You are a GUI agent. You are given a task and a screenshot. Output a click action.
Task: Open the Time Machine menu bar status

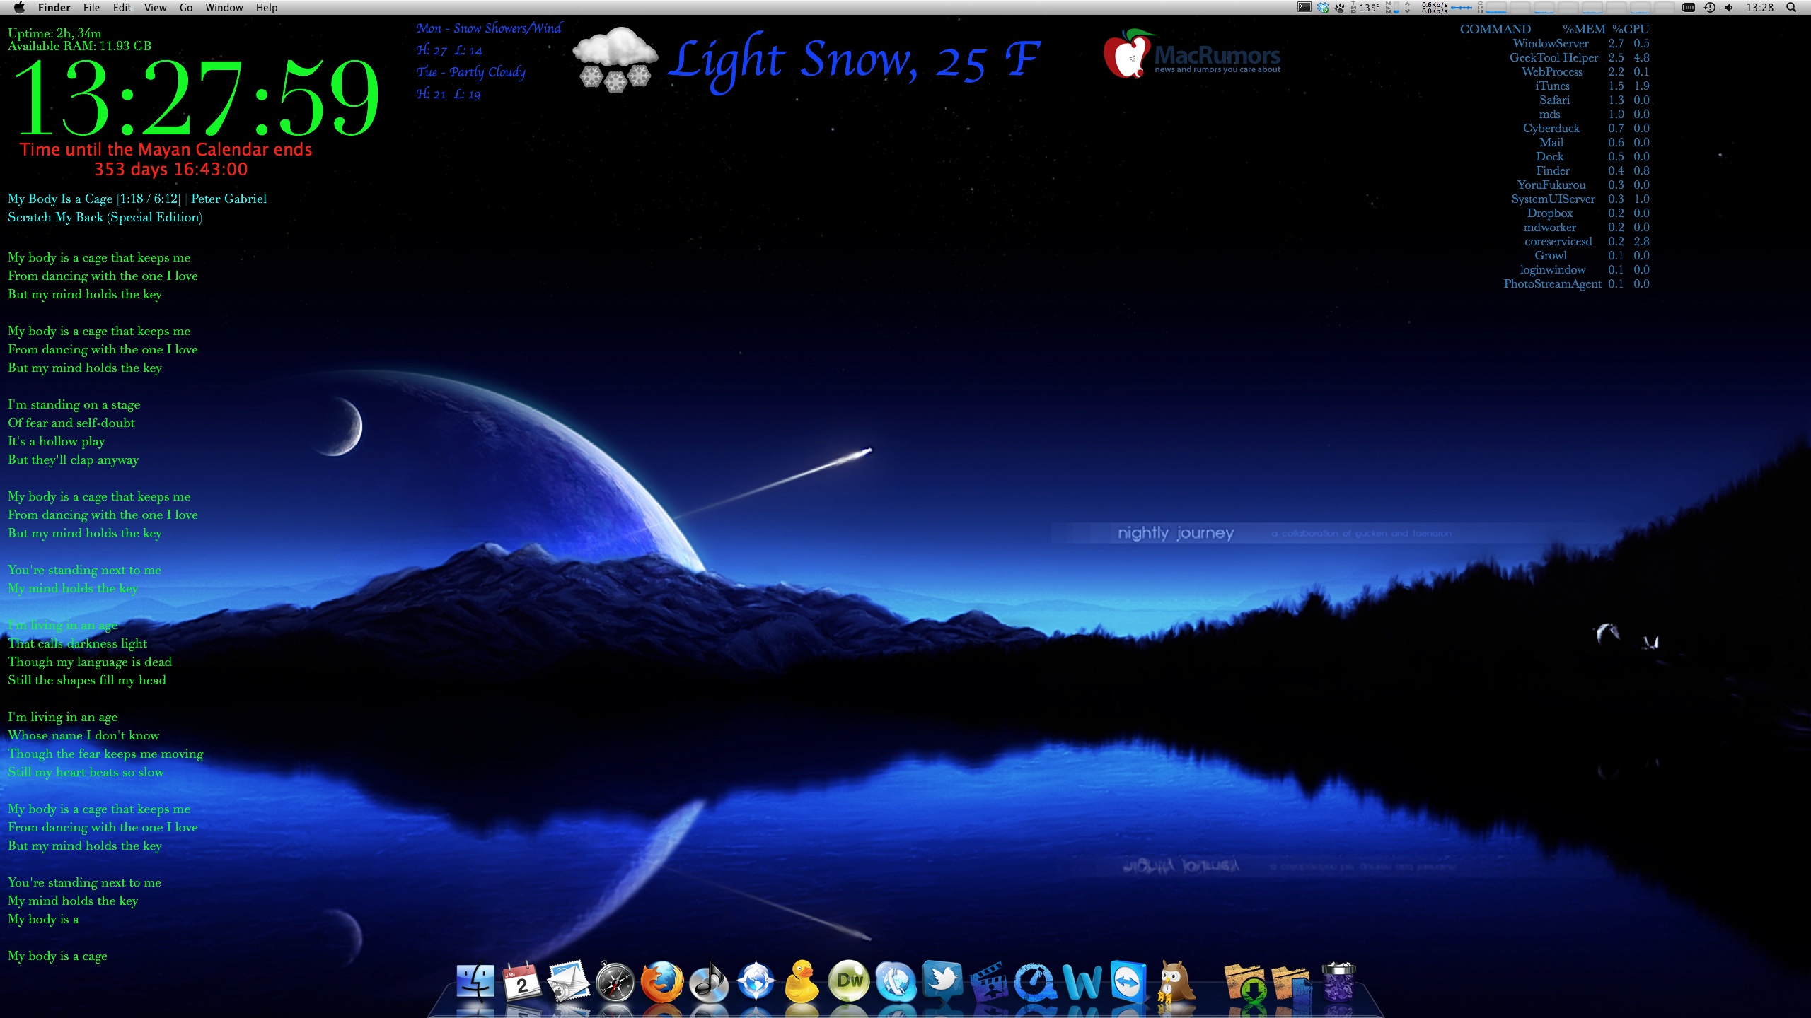pos(1709,8)
